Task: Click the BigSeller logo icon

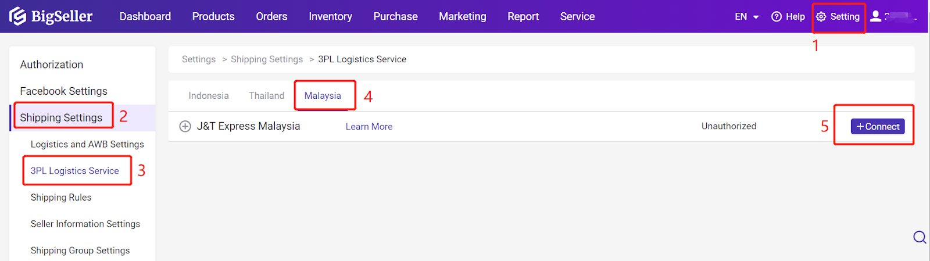Action: pos(18,16)
